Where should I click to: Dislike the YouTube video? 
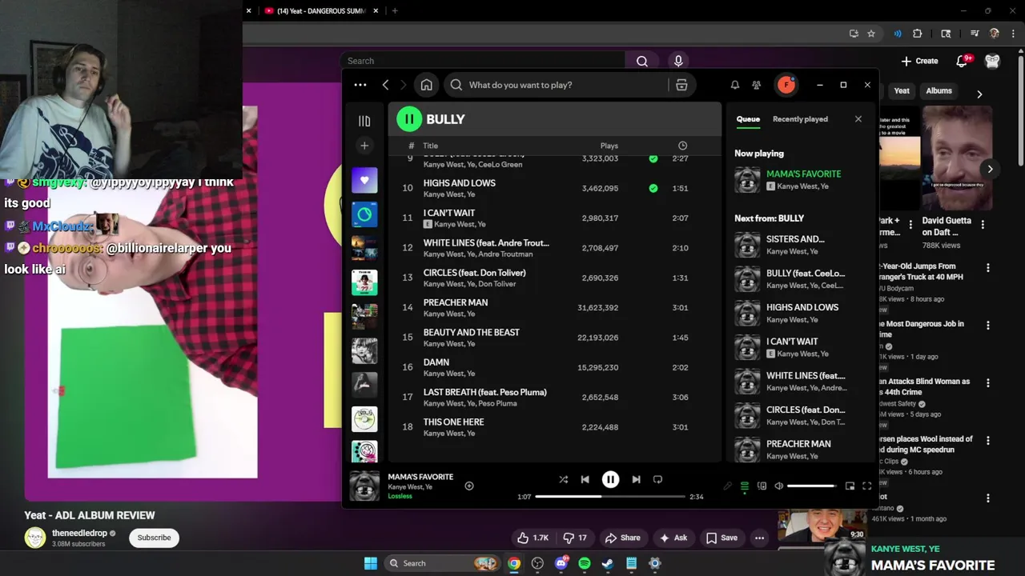pyautogui.click(x=576, y=538)
